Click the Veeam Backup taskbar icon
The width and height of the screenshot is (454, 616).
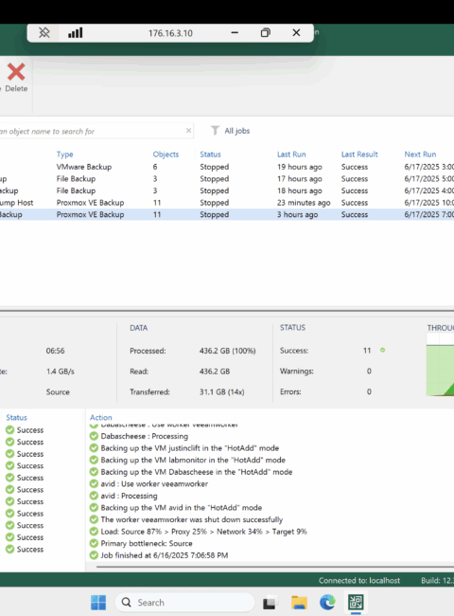(356, 602)
